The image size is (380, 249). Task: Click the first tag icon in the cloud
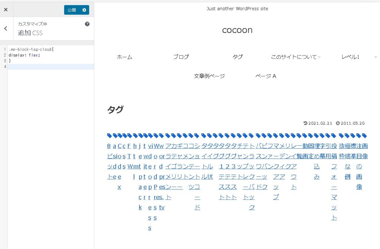(109, 135)
